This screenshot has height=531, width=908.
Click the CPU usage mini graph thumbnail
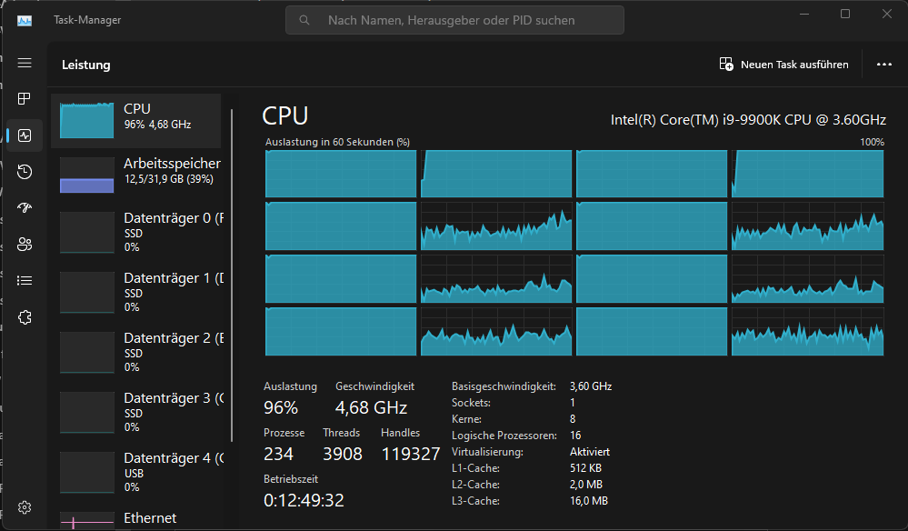[86, 119]
